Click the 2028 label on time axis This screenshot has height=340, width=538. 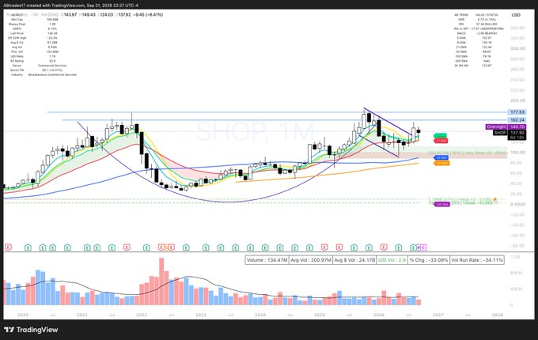[498, 315]
